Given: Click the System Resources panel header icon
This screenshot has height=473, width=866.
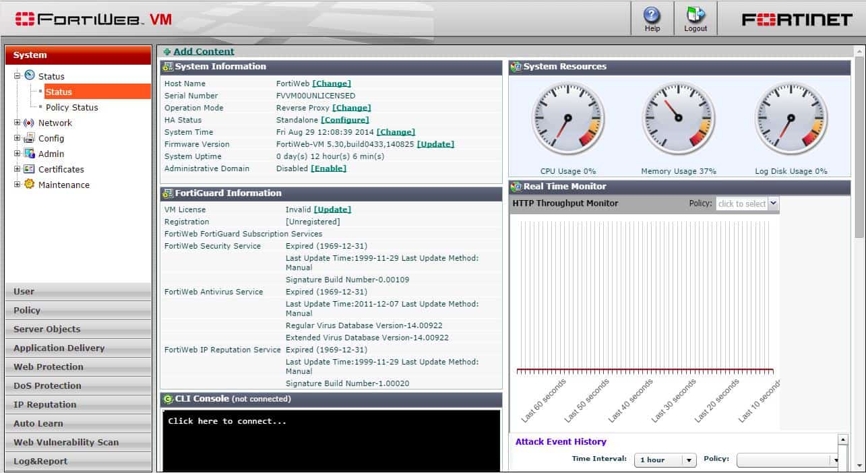Looking at the screenshot, I should coord(516,67).
